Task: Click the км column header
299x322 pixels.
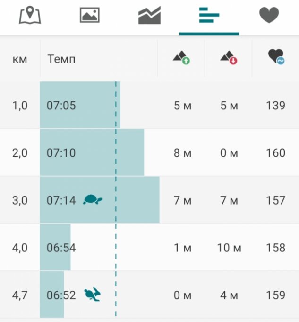Action: [20, 59]
